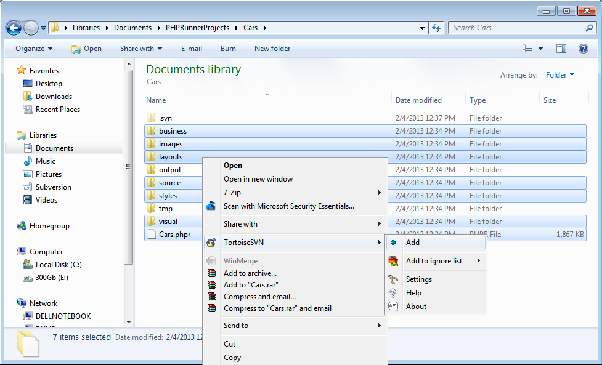
Task: Expand the Send to submenu arrow
Action: [380, 326]
